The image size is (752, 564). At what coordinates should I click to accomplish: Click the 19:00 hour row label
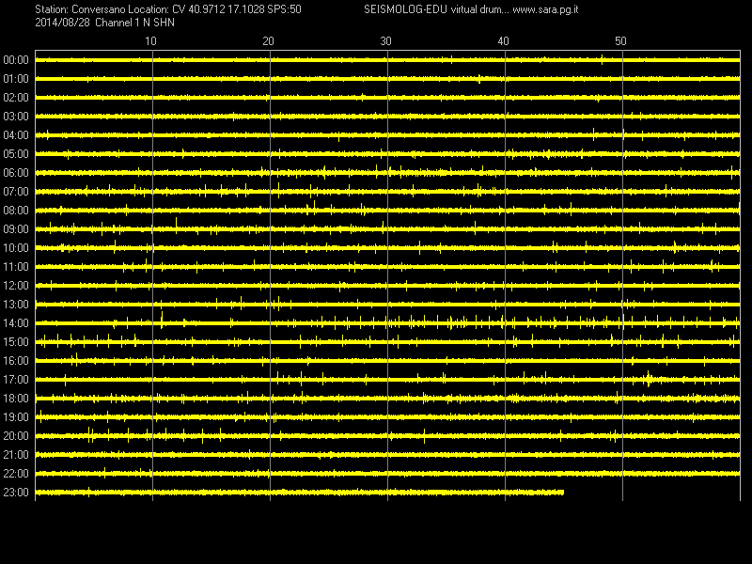16,417
